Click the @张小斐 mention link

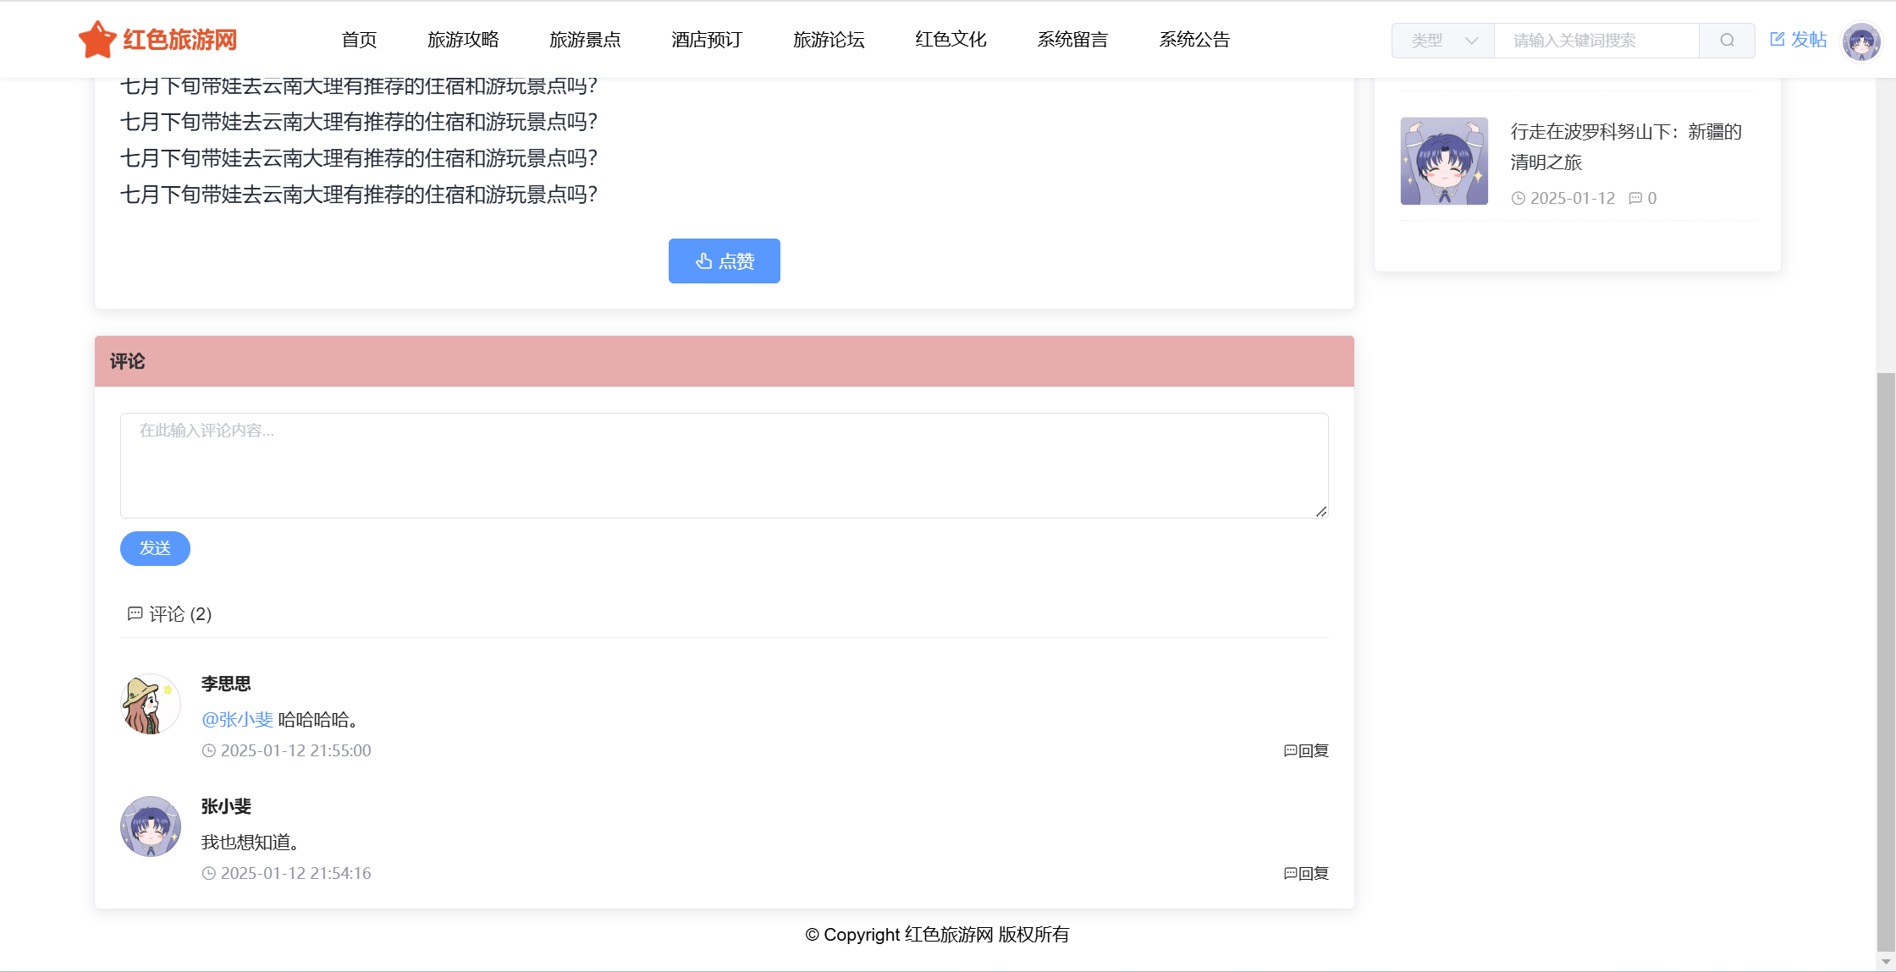237,719
